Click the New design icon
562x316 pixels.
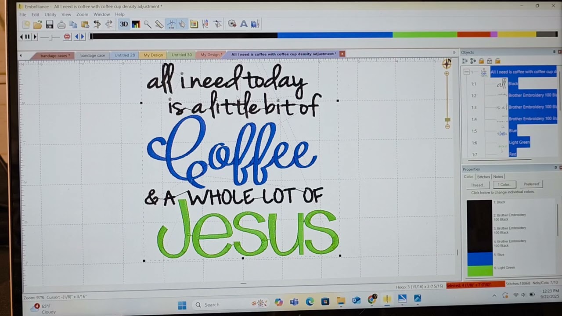click(26, 25)
